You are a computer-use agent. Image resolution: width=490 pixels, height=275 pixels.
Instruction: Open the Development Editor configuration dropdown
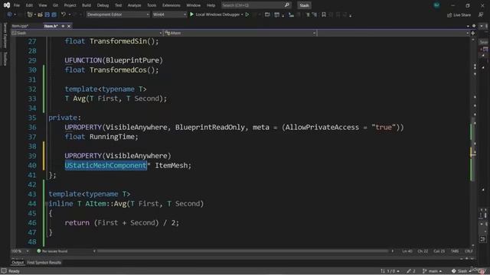[118, 15]
